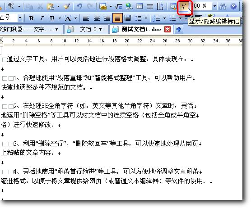Close the 测试文档1.doc tab

pyautogui.click(x=167, y=29)
